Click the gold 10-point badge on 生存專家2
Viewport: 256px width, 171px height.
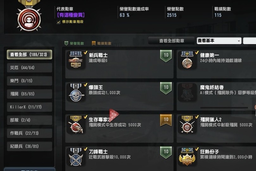[x=166, y=120]
